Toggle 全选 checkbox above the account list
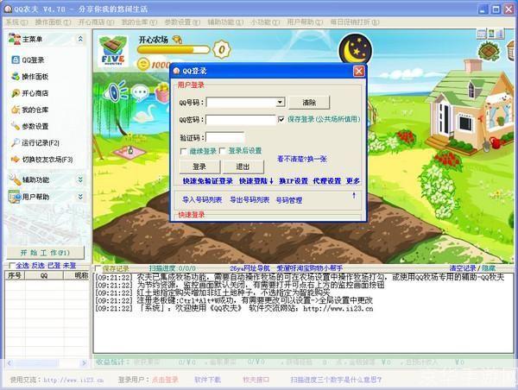The width and height of the screenshot is (518, 390). point(12,266)
